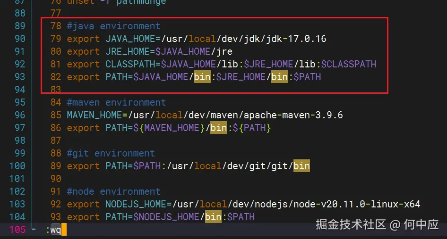
Task: Click the 'export JAVA_HOME=' line text
Action: click(x=197, y=39)
